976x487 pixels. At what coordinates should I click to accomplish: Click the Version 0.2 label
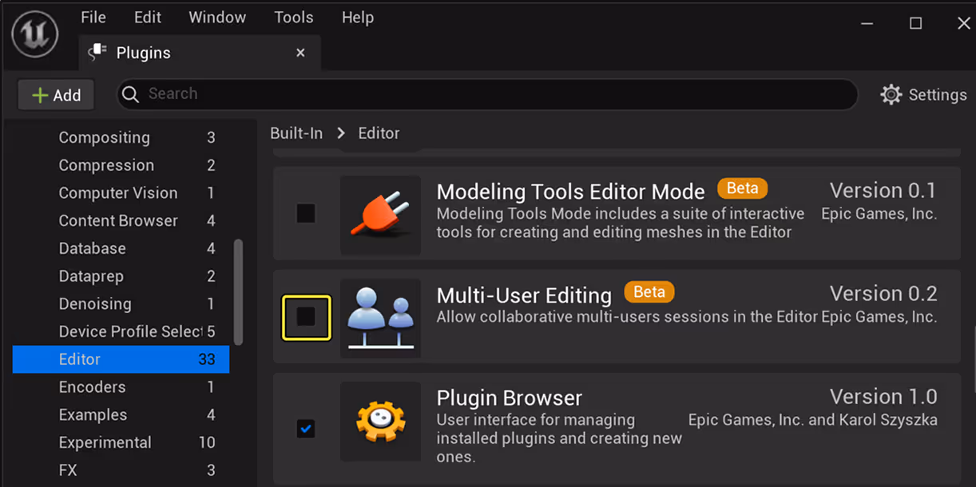883,294
